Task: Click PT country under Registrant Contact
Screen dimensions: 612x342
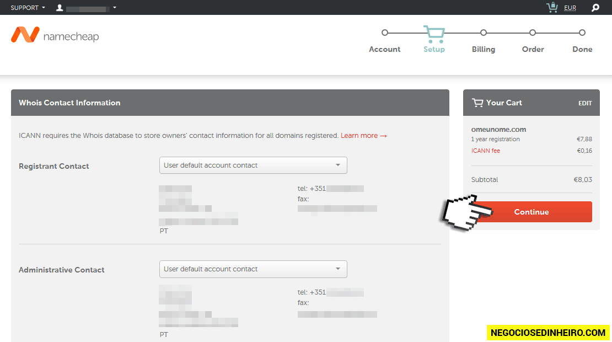Action: coord(164,231)
